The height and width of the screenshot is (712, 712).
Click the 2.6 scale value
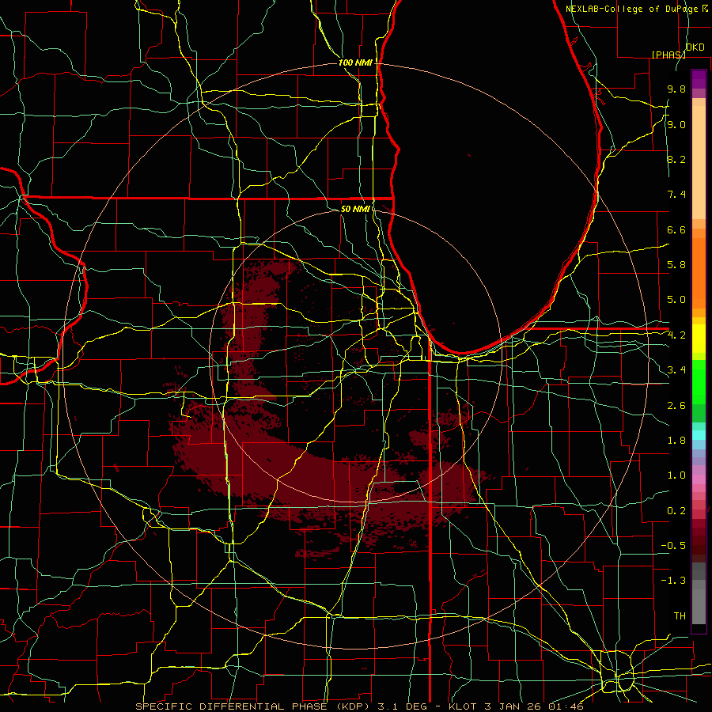pos(676,406)
